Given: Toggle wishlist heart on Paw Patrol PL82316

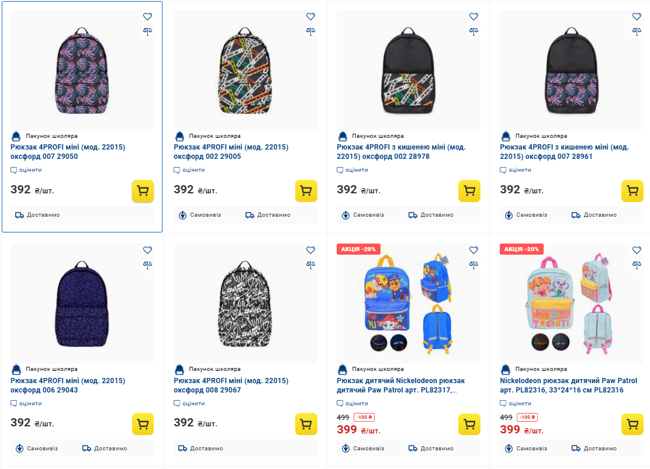Looking at the screenshot, I should pyautogui.click(x=637, y=250).
